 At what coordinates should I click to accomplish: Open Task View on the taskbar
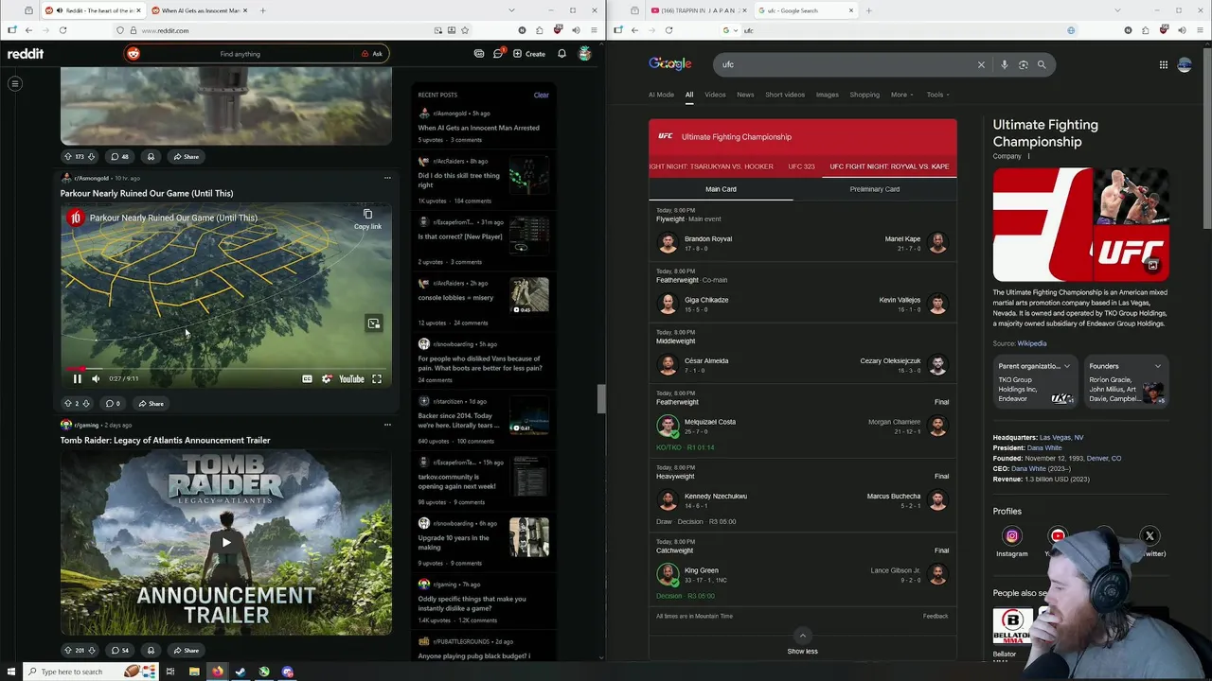(170, 672)
